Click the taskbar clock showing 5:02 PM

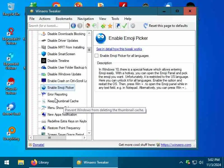click(x=213, y=162)
